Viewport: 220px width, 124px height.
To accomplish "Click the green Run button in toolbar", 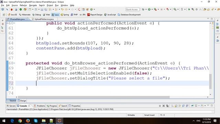I will coord(149,9).
